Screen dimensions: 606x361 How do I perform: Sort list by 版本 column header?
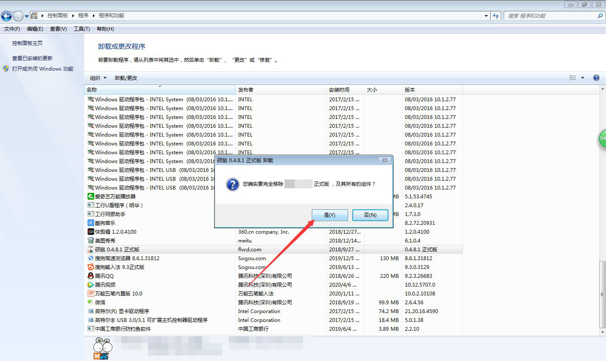point(433,90)
